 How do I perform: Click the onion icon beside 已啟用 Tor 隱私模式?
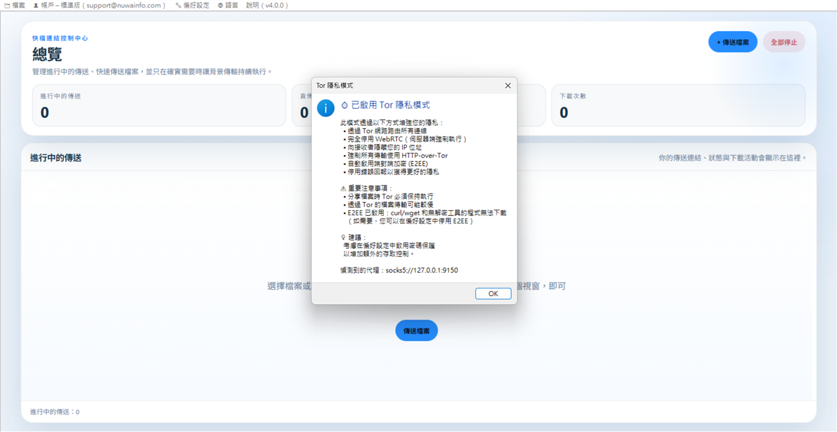[344, 105]
